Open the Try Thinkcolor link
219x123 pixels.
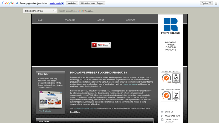click(x=45, y=111)
